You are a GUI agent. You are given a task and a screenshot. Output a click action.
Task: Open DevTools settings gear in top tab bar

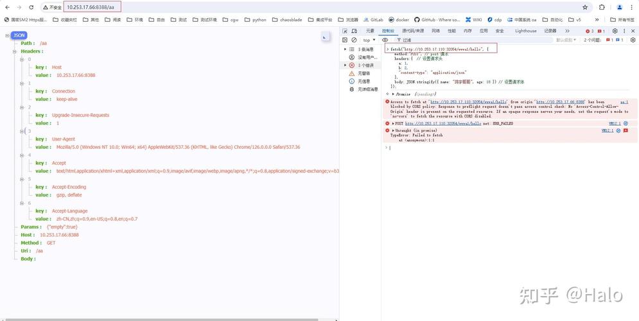615,31
